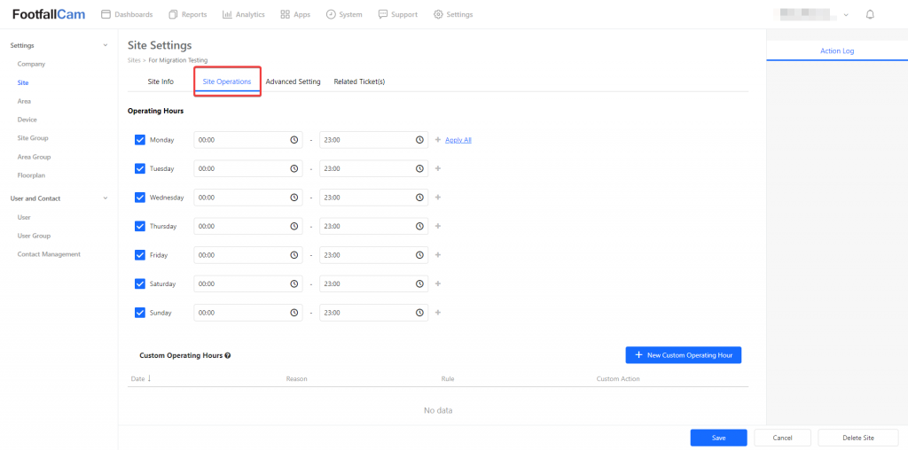Click the Apply All link
Screen dimensions: 908x450
458,140
